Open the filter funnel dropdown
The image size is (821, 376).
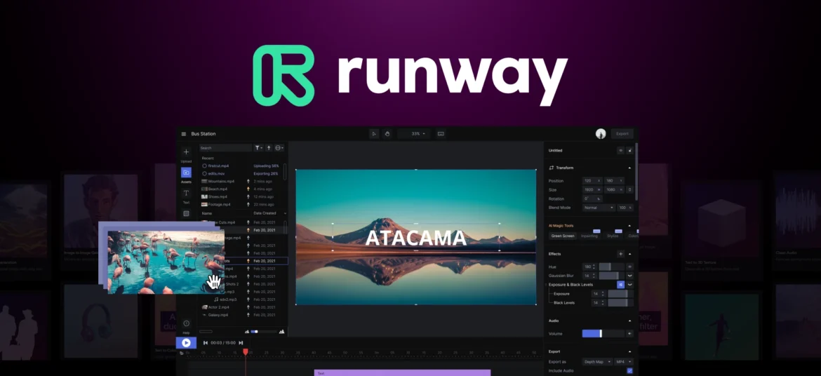259,148
